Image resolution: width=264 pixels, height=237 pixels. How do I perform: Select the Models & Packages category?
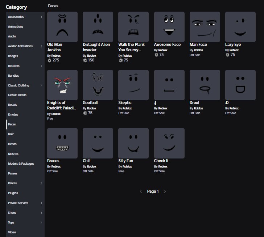point(25,164)
